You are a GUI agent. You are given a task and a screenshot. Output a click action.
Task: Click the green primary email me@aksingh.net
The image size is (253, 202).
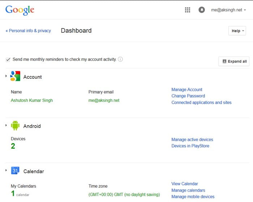coord(104,100)
